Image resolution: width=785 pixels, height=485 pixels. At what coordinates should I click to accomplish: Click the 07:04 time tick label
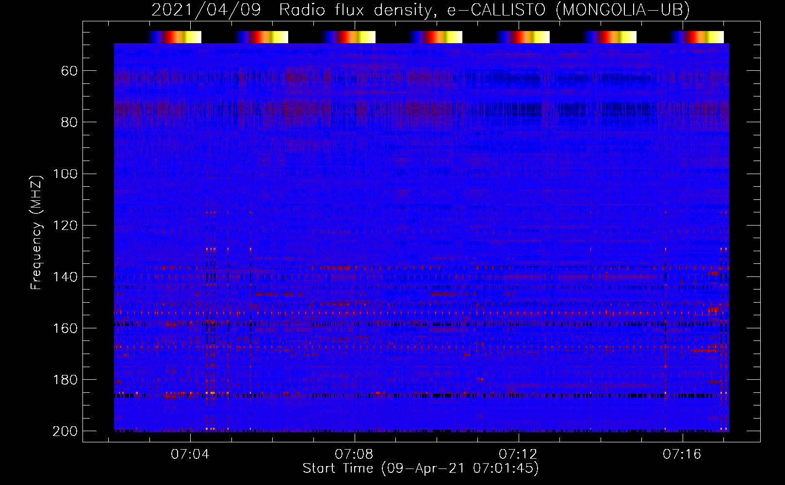[x=190, y=454]
